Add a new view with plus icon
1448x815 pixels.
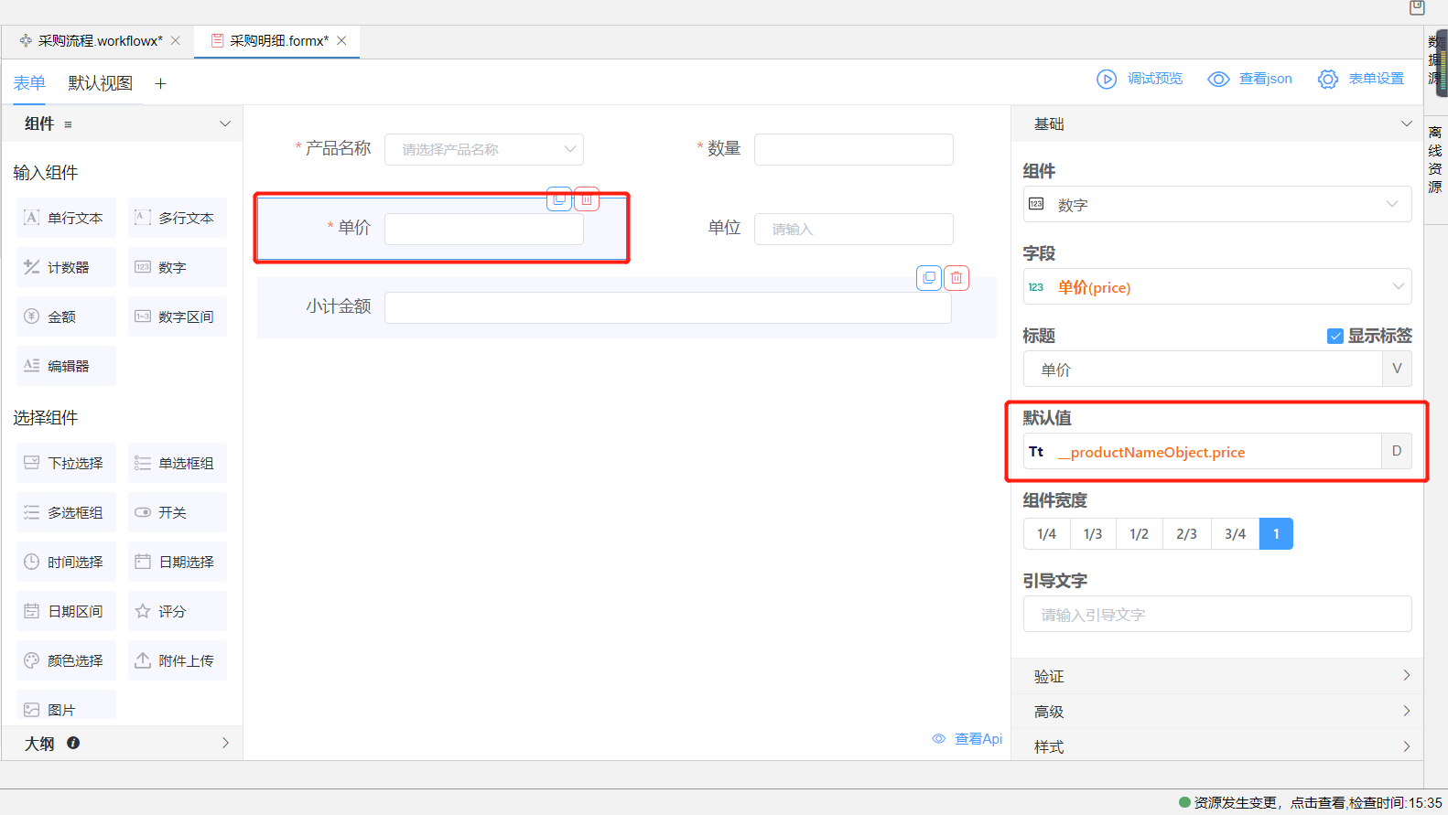pos(160,84)
